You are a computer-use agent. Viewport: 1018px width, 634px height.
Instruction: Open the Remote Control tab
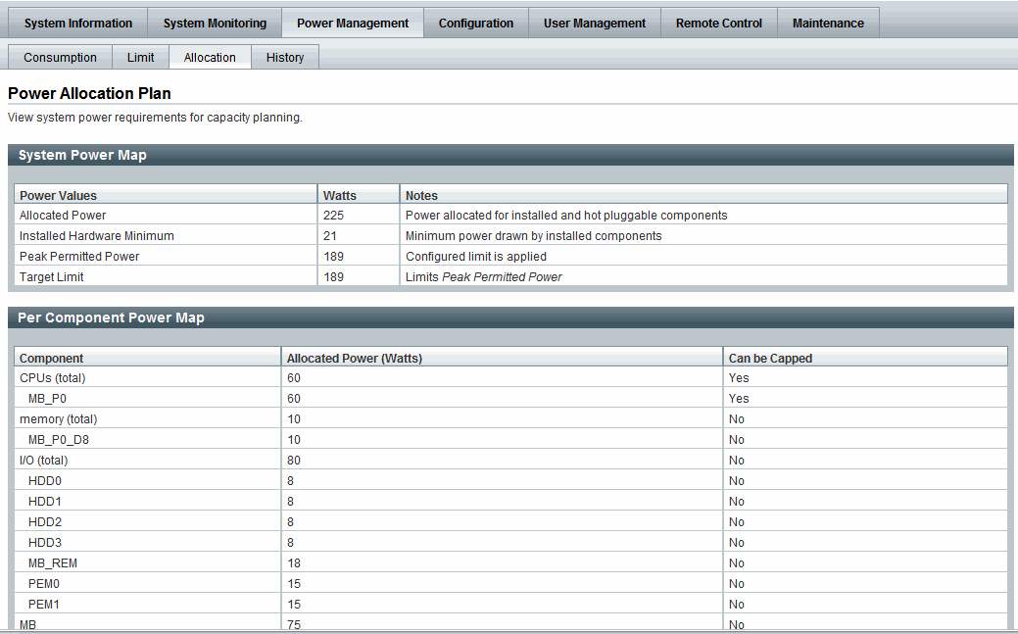718,22
